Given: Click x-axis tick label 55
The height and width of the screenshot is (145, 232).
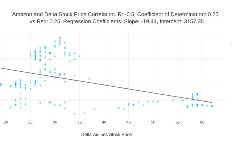Looking at the screenshot, I should click(x=178, y=122).
